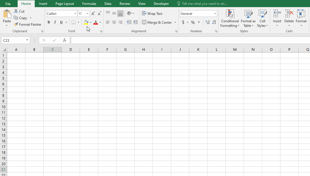This screenshot has width=310, height=176.
Task: Toggle Bold formatting
Action: click(49, 22)
